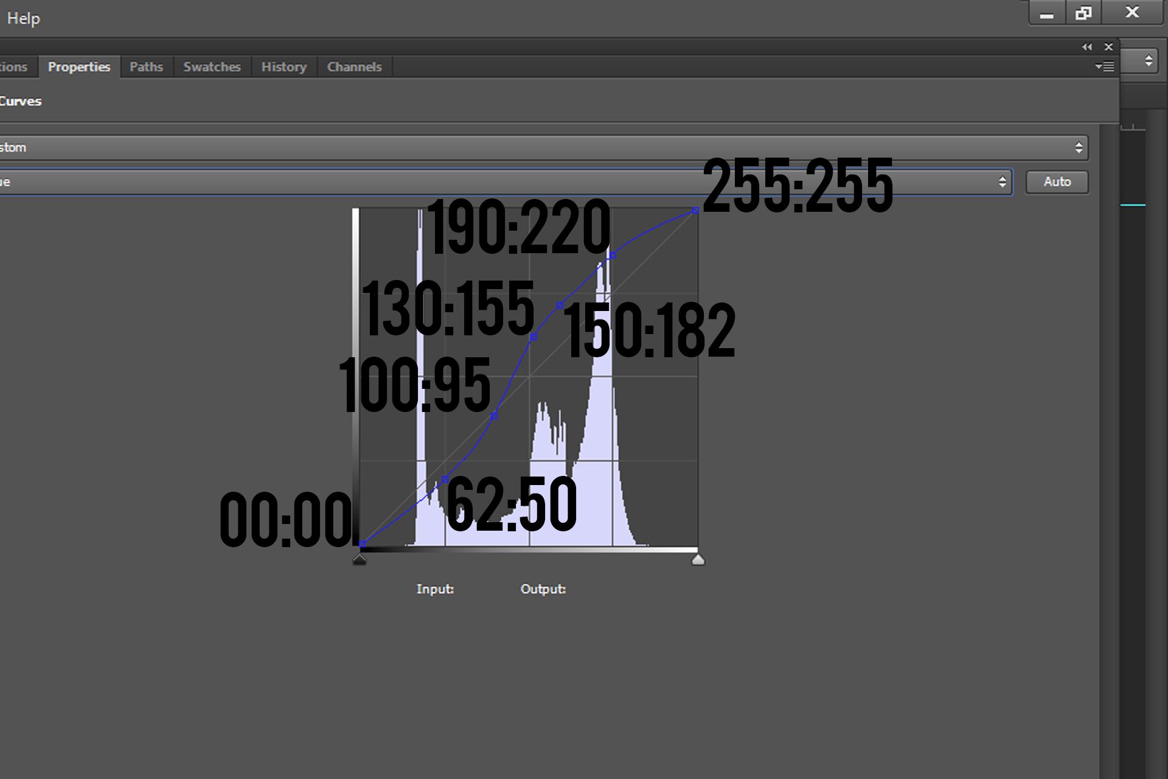The image size is (1168, 779).
Task: Select the curve point at 62:50
Action: (x=445, y=480)
